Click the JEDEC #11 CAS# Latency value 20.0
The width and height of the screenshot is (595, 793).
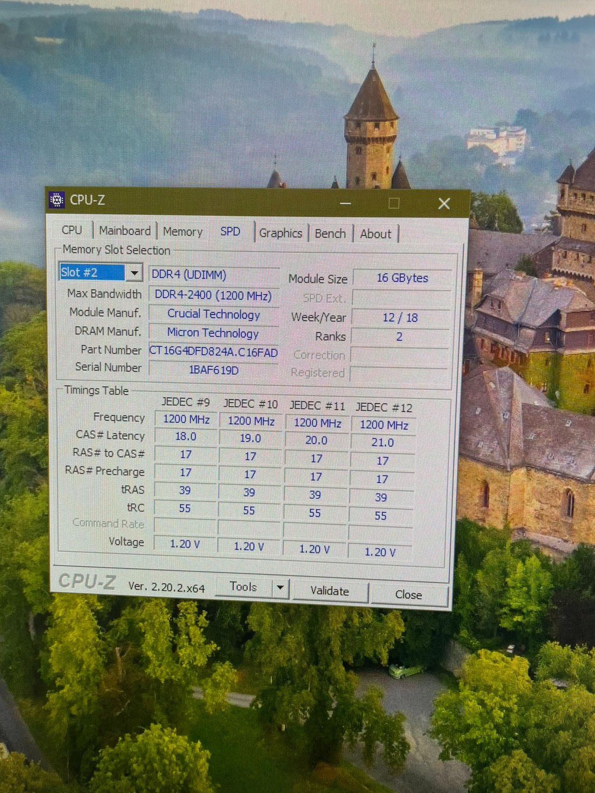(x=316, y=441)
